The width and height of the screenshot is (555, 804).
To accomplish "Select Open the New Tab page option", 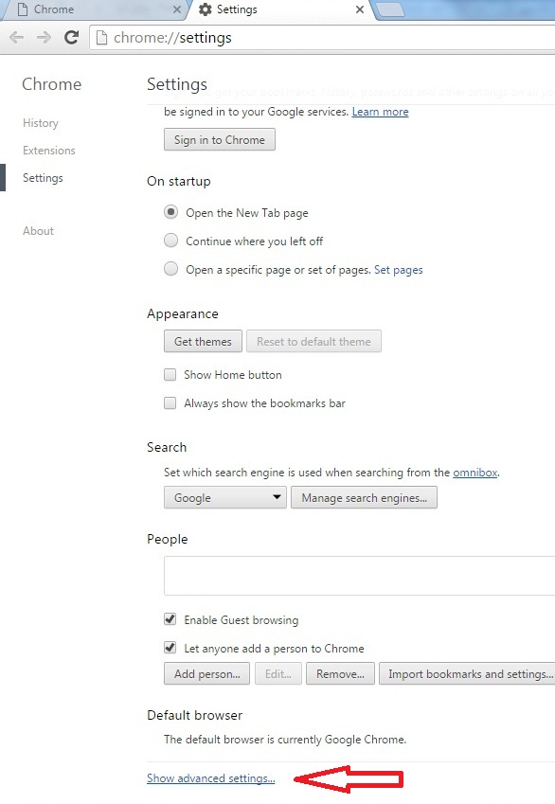I will (x=170, y=212).
